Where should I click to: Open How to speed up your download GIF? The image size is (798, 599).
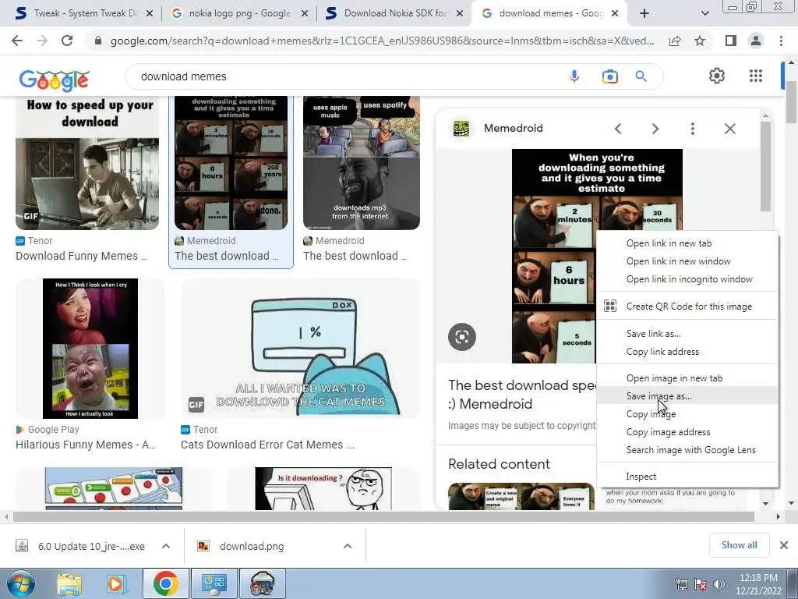tap(87, 163)
